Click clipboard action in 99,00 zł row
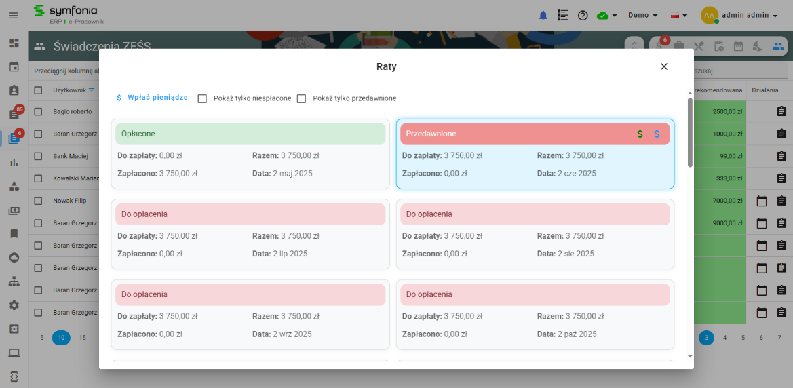The image size is (793, 388). click(781, 156)
